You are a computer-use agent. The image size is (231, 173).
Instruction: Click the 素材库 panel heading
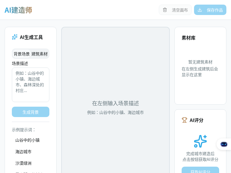(189, 38)
